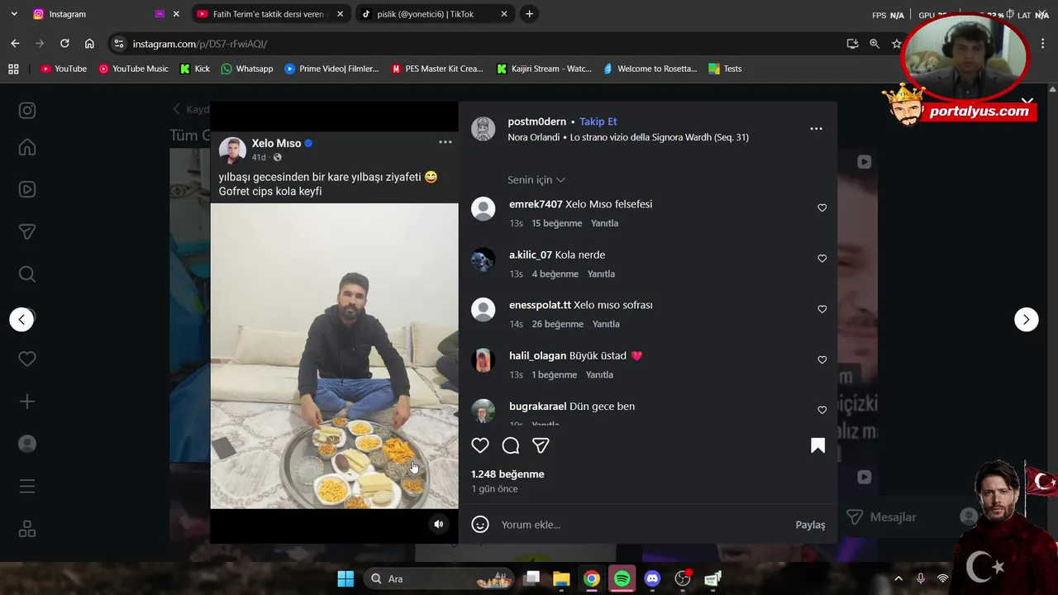Open Whatsapp bookmark
The height and width of the screenshot is (595, 1058).
click(x=247, y=69)
